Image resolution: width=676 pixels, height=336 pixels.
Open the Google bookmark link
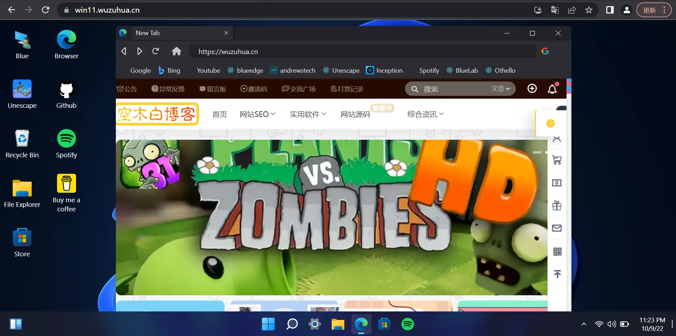tap(140, 70)
